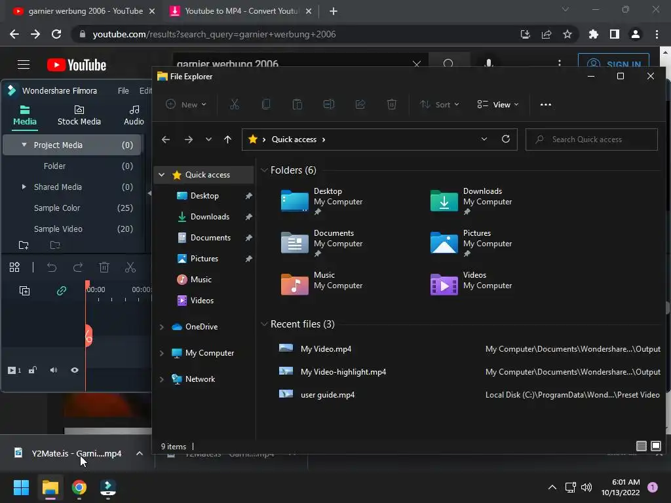
Task: Open the Downloads folder tile
Action: (x=470, y=200)
